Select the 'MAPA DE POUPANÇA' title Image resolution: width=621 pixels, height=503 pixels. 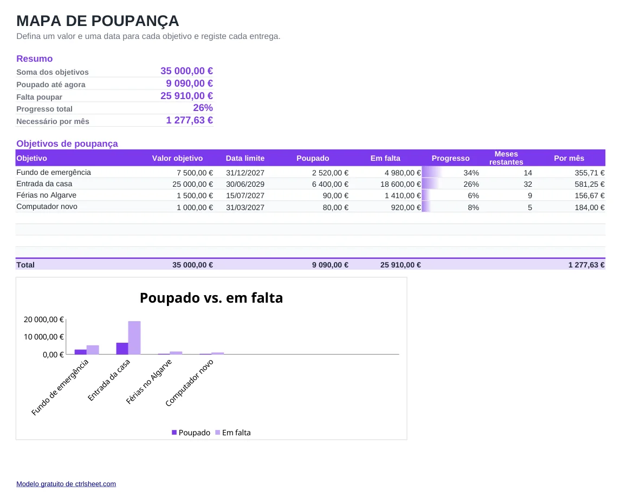tap(98, 21)
